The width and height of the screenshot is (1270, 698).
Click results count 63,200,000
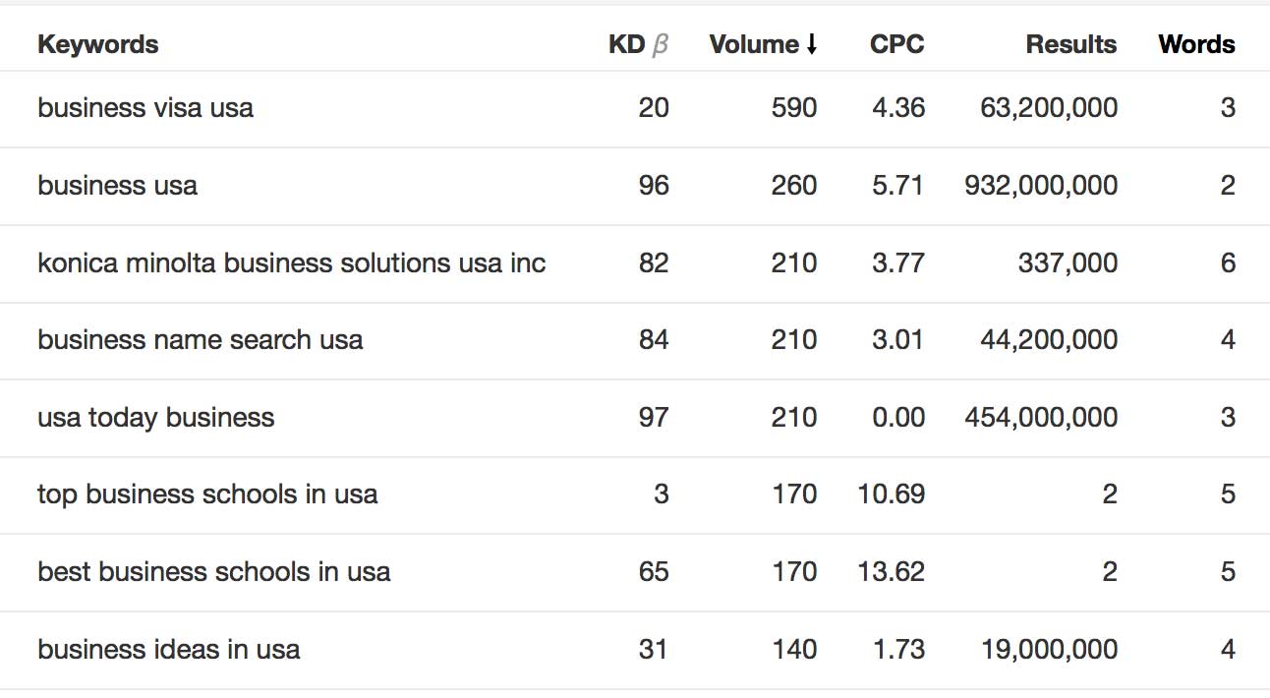coord(1049,107)
